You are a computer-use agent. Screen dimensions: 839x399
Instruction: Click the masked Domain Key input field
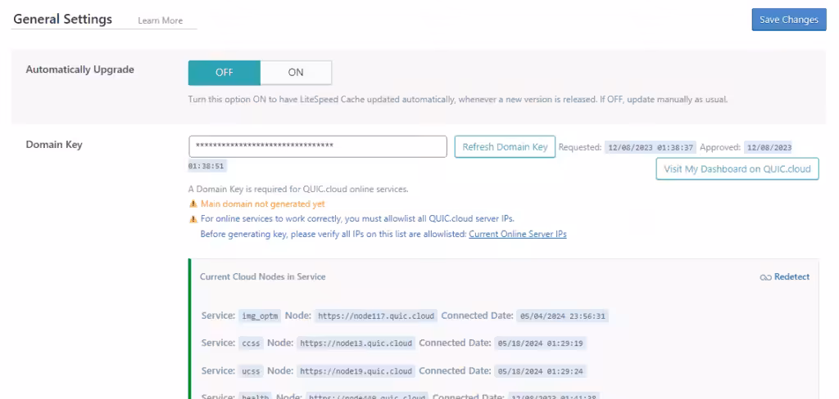click(x=317, y=146)
